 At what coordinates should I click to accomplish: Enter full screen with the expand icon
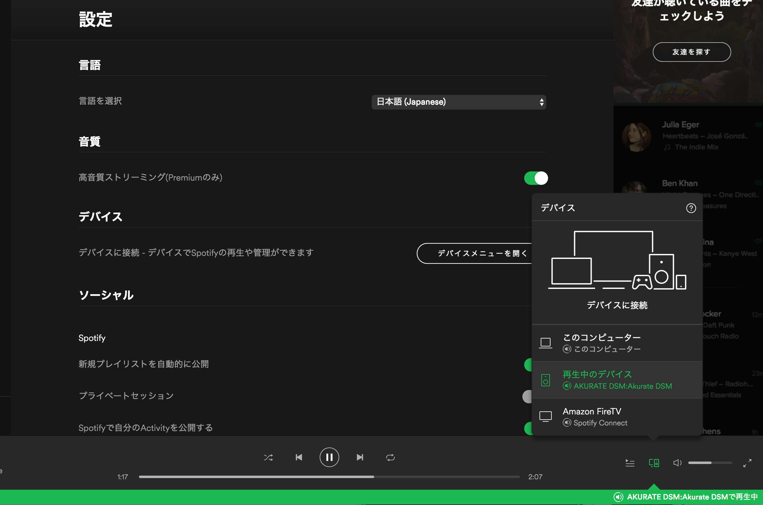(747, 463)
